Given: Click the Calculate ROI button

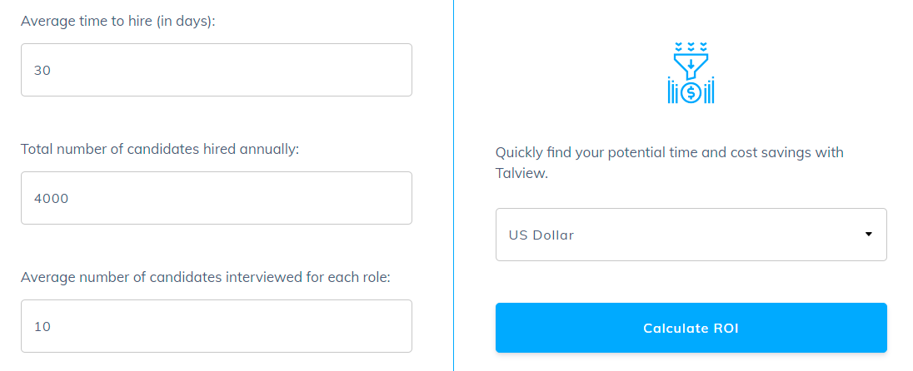Looking at the screenshot, I should point(691,328).
